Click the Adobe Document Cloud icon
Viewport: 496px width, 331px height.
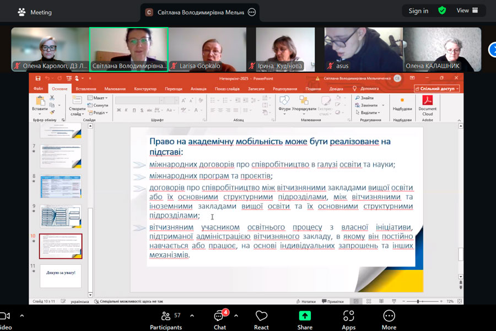[427, 100]
